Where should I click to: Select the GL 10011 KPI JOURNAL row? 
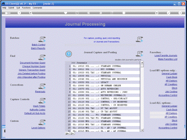105,69
